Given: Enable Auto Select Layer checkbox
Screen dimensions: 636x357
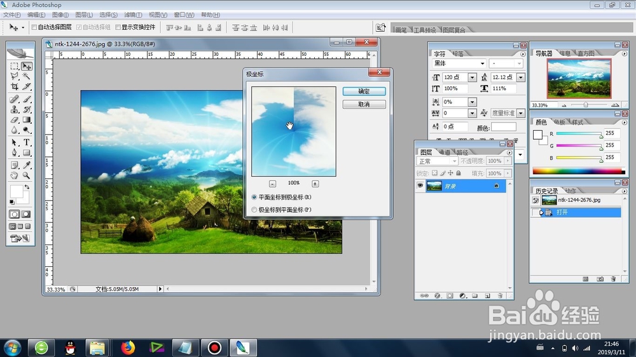Looking at the screenshot, I should click(34, 27).
